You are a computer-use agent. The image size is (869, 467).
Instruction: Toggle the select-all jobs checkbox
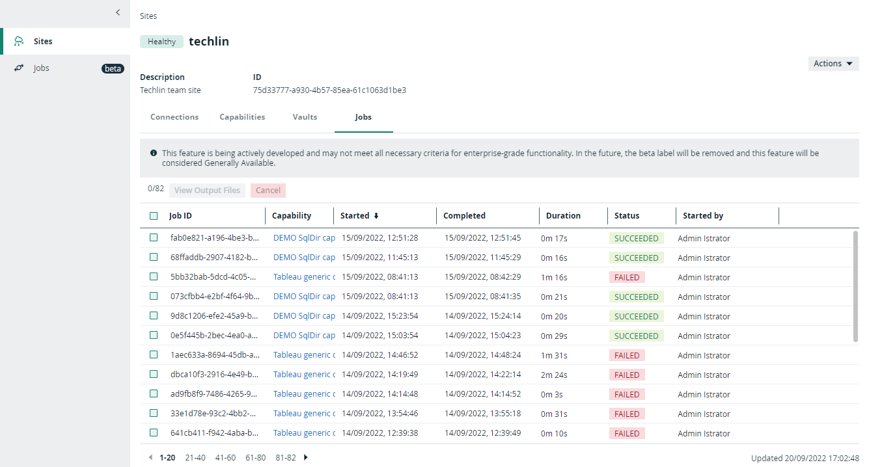click(154, 216)
